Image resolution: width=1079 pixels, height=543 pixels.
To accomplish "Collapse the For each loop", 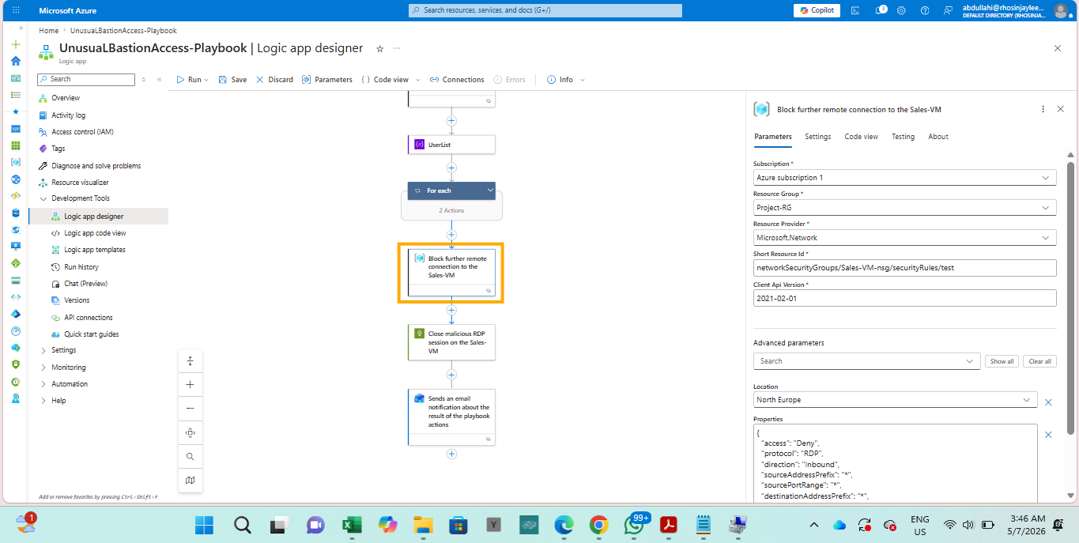I will (x=489, y=190).
